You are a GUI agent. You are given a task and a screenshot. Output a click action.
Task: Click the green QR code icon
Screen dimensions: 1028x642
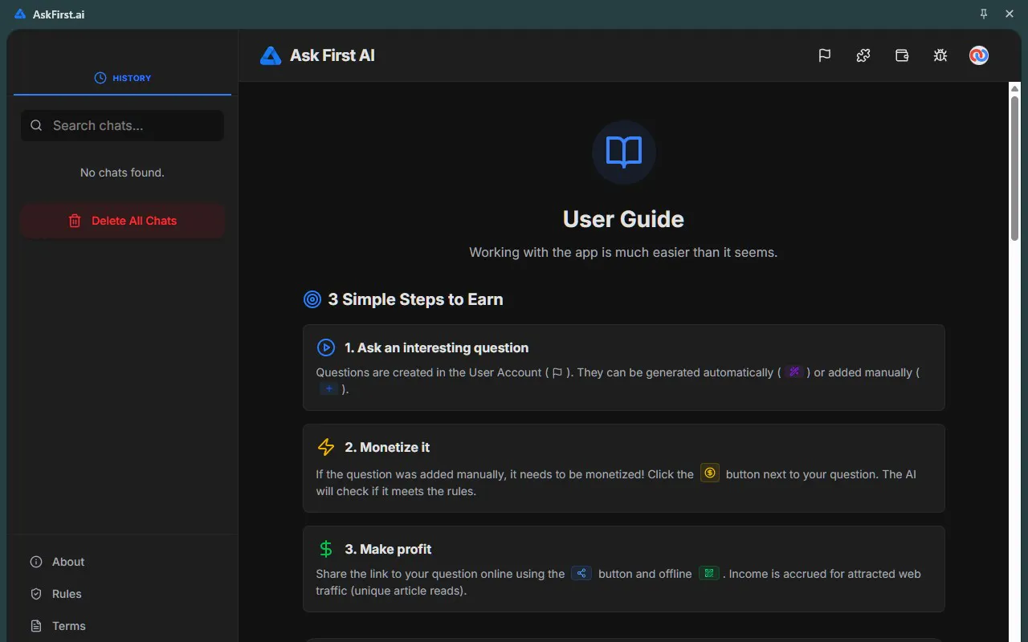click(x=708, y=573)
